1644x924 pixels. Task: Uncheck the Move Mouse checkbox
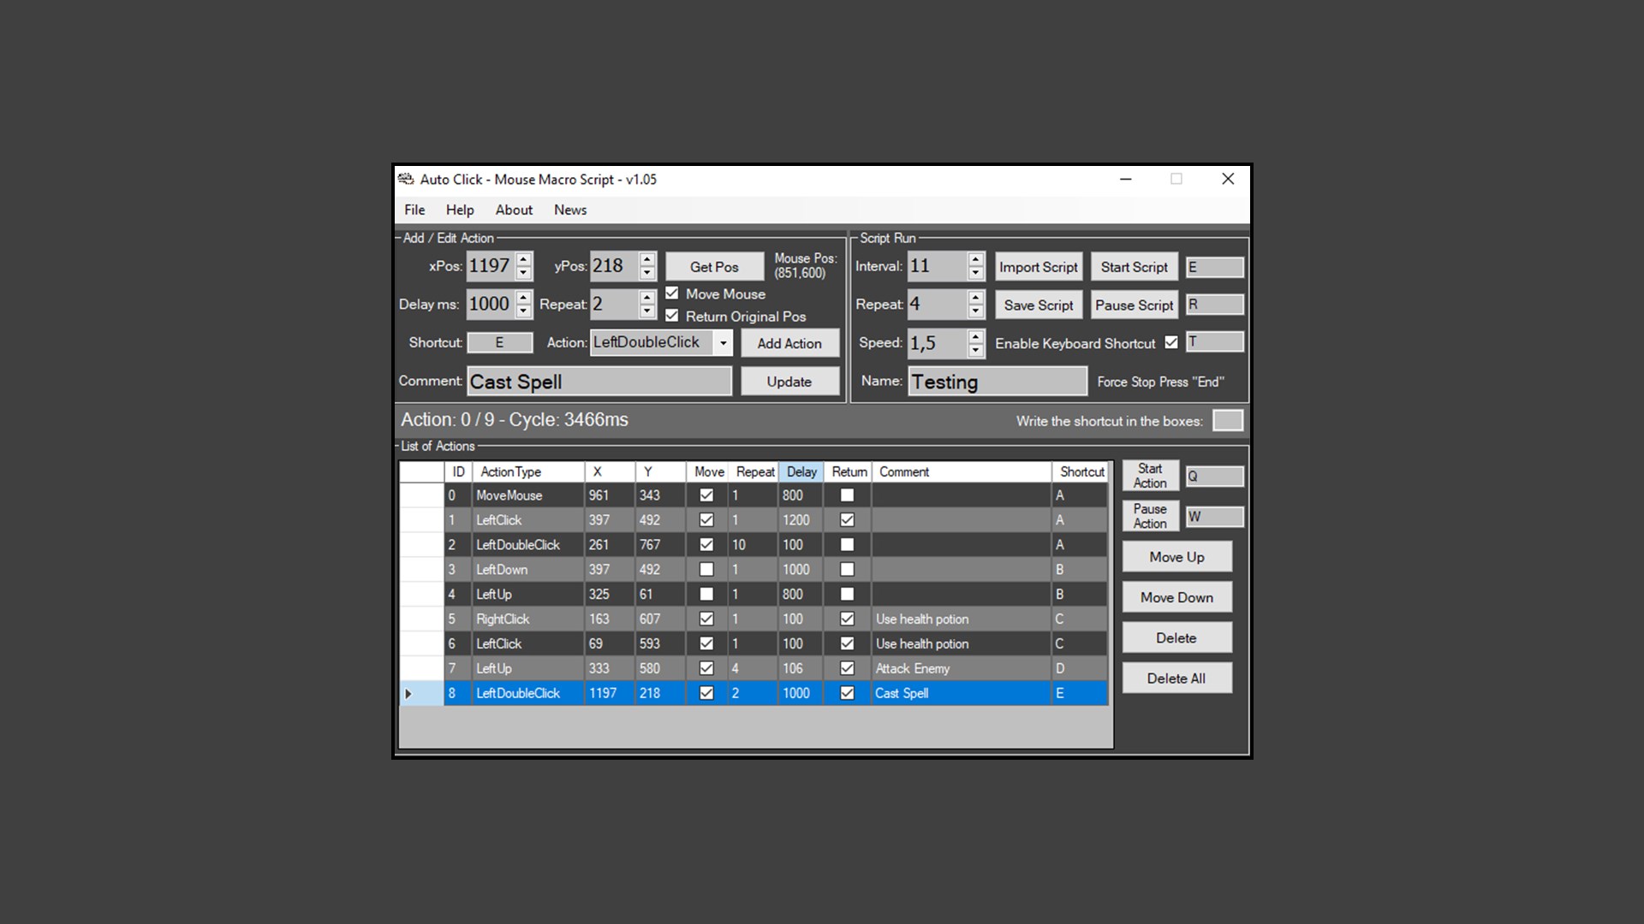click(x=672, y=293)
